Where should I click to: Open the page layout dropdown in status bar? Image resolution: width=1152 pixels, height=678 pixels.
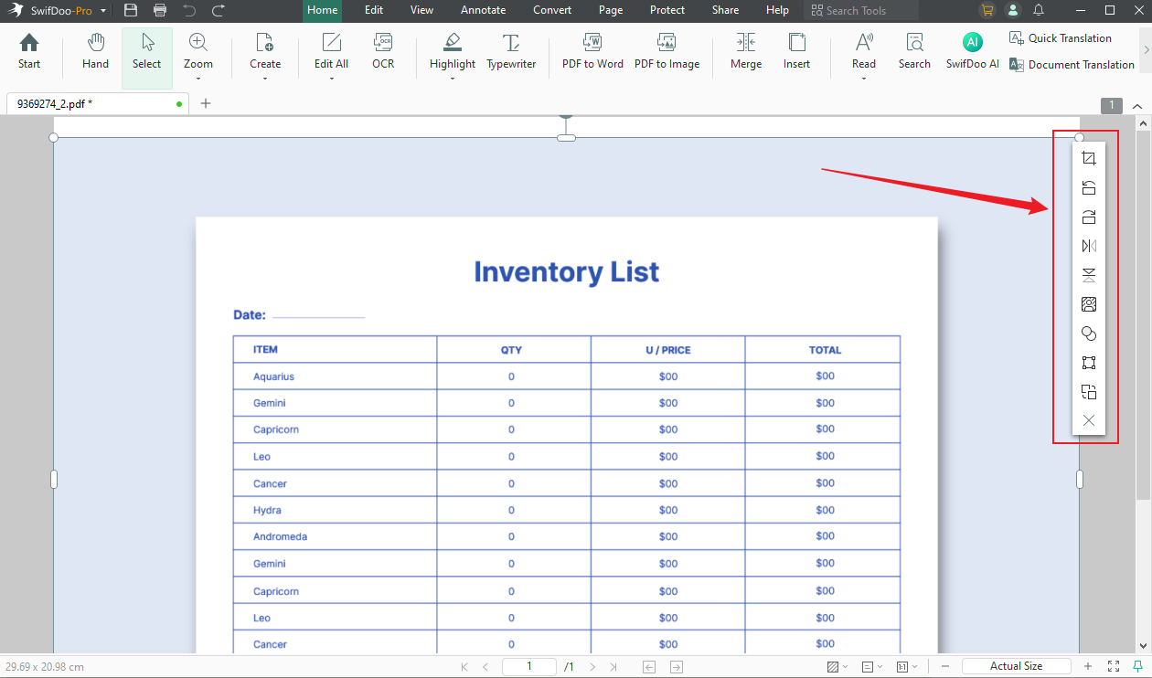pos(872,667)
